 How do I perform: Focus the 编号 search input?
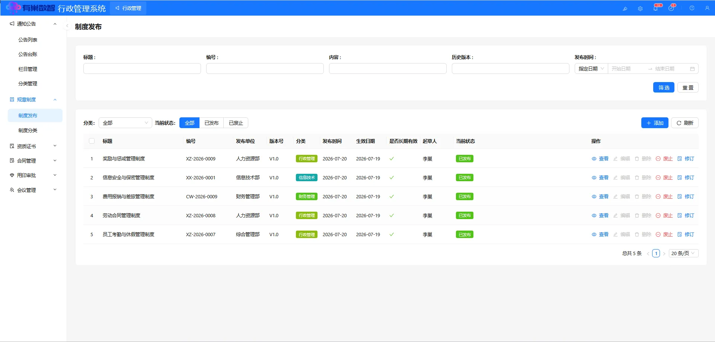265,69
